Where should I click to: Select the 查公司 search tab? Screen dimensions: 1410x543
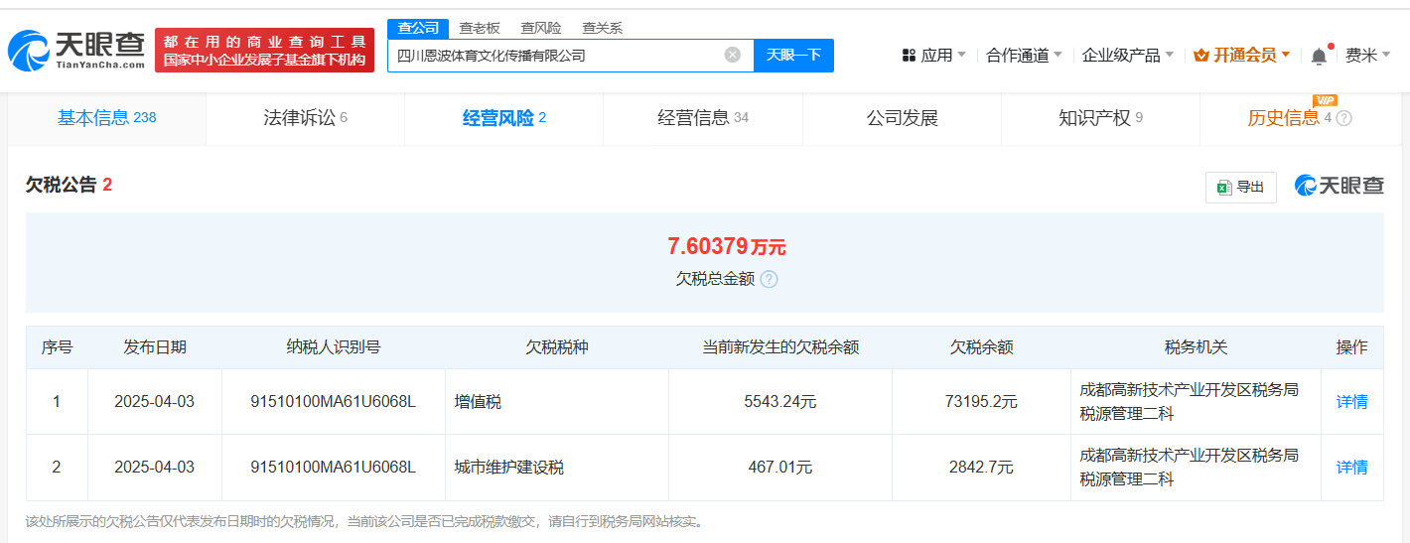[x=418, y=28]
